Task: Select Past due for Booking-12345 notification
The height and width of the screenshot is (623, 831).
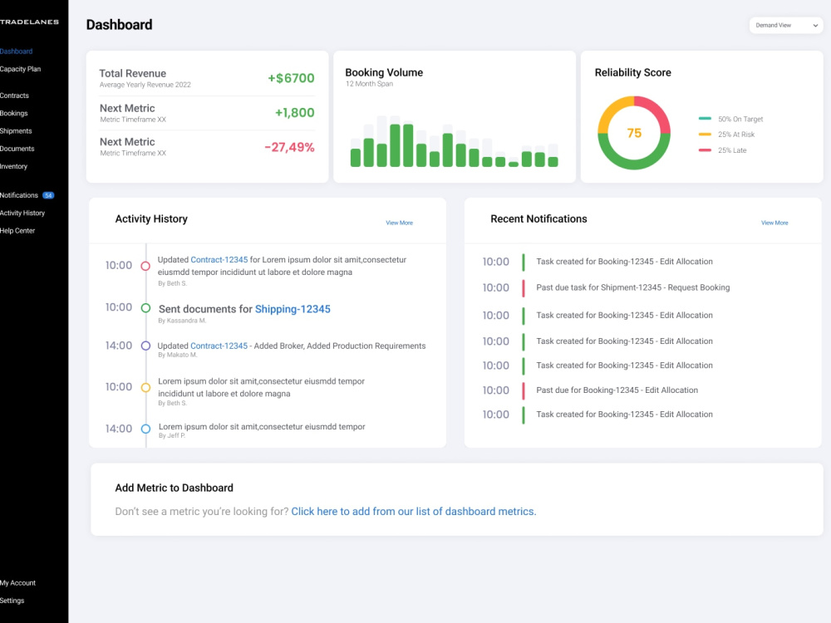Action: tap(617, 390)
